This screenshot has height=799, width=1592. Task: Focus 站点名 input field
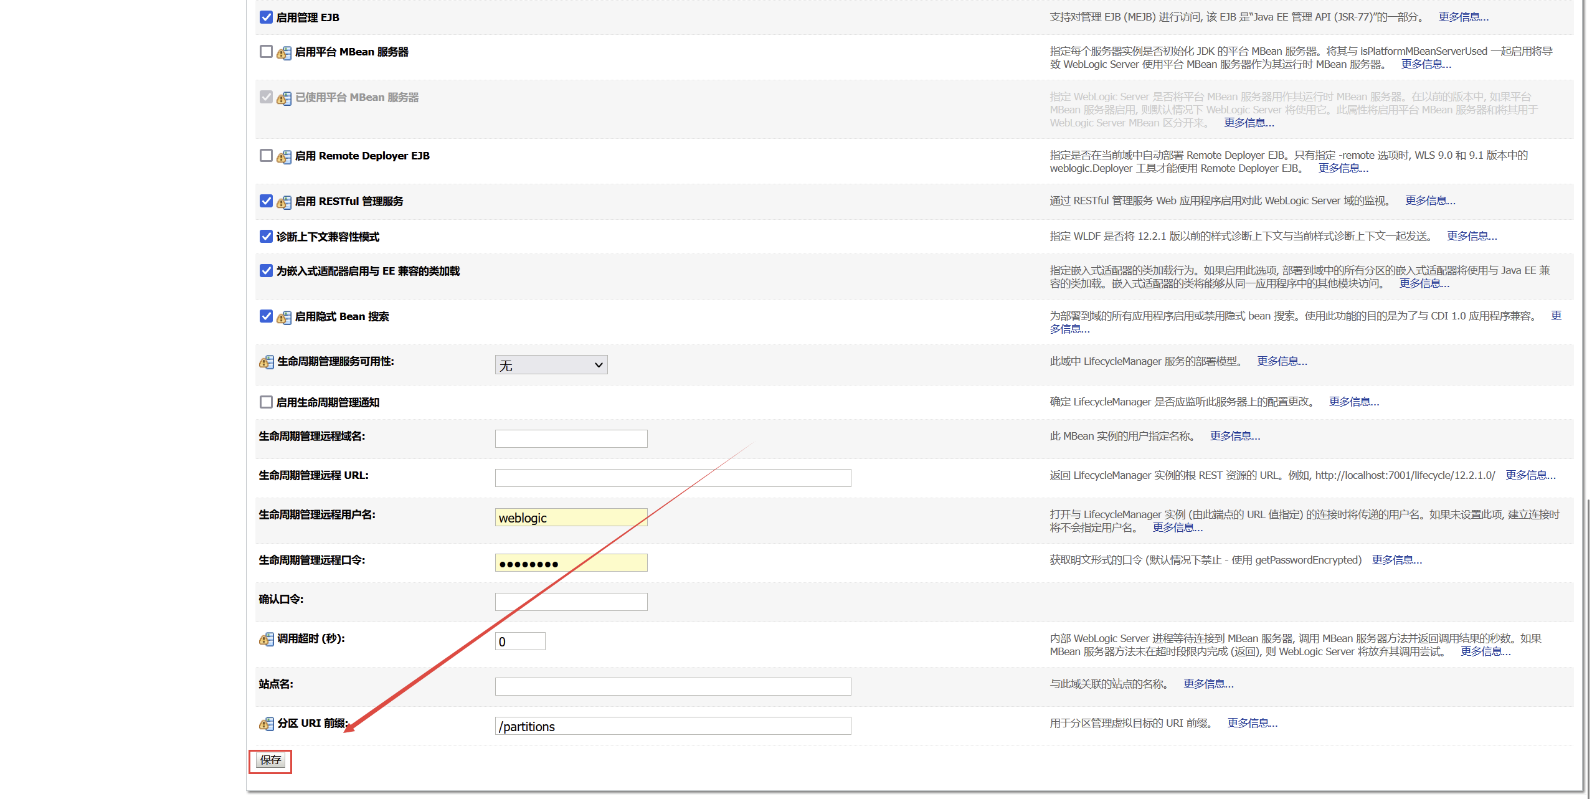pyautogui.click(x=673, y=686)
